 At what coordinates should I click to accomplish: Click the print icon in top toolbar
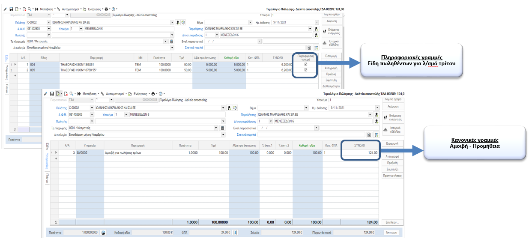tap(107, 9)
